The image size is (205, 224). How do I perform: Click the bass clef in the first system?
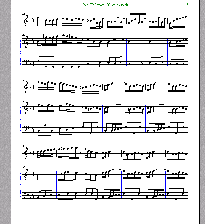coord(26,62)
